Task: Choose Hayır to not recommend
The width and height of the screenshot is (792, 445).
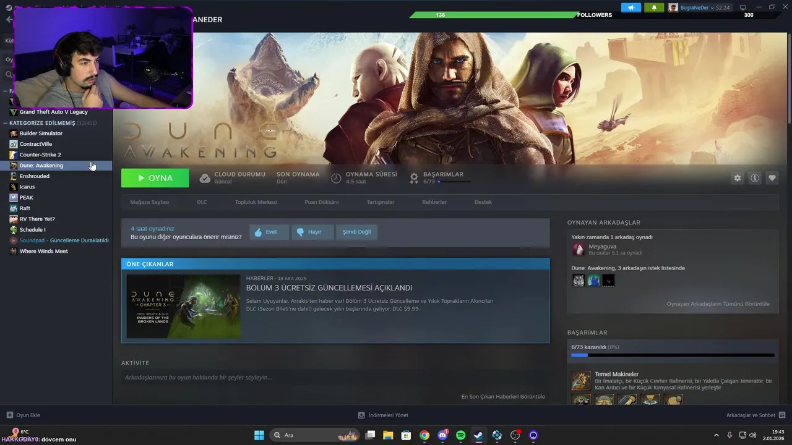Action: pyautogui.click(x=312, y=232)
